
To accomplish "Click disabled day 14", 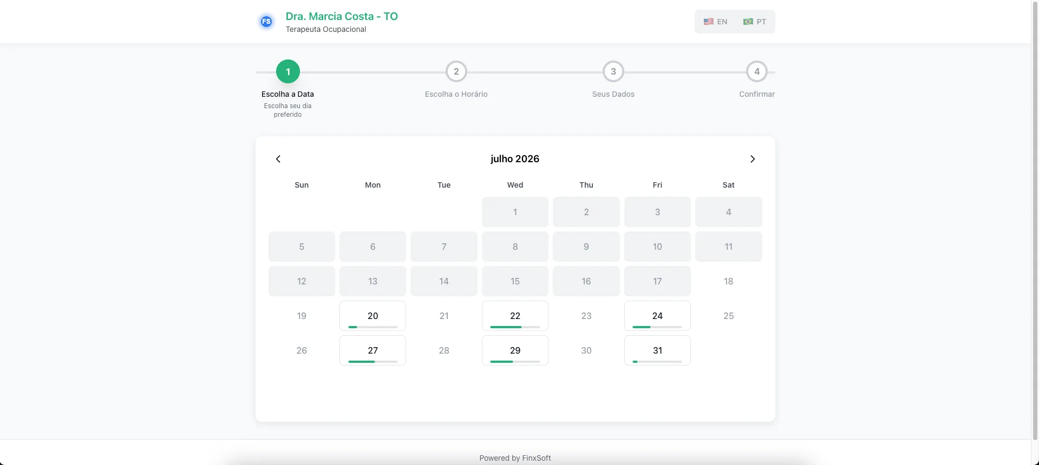I will 444,281.
